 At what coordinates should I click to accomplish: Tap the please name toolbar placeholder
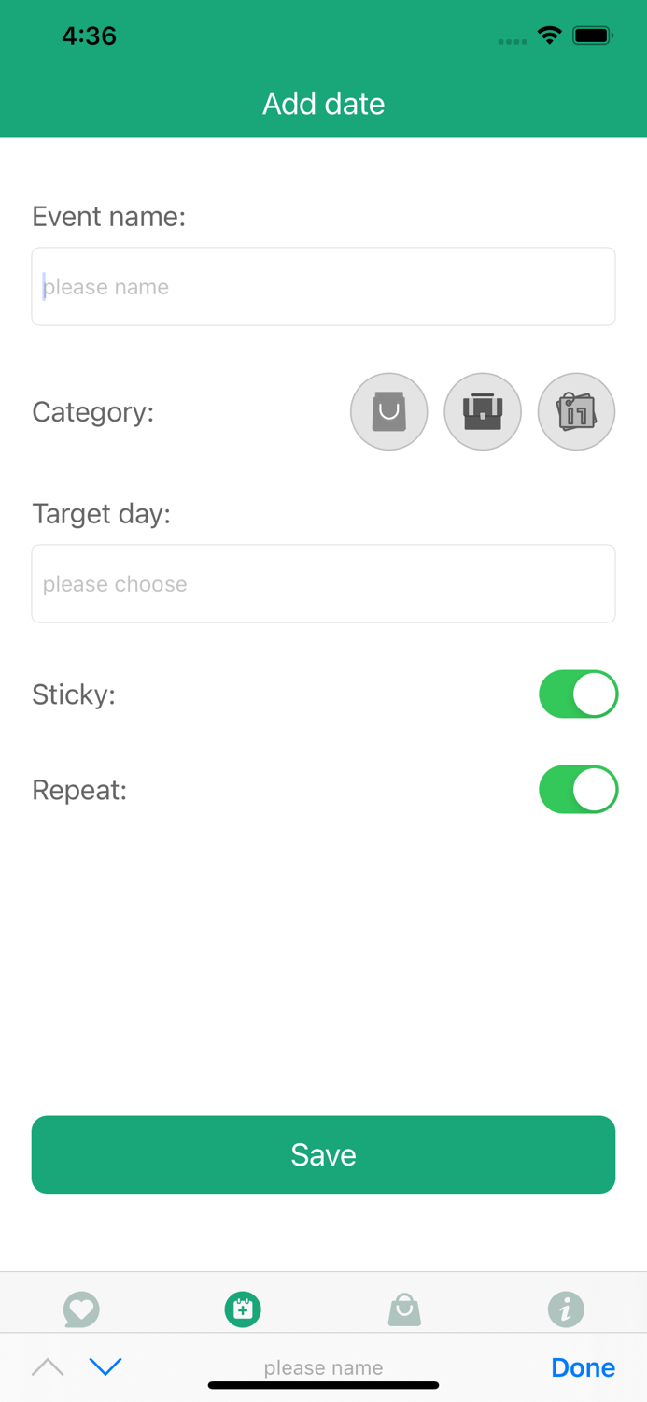click(x=323, y=1367)
